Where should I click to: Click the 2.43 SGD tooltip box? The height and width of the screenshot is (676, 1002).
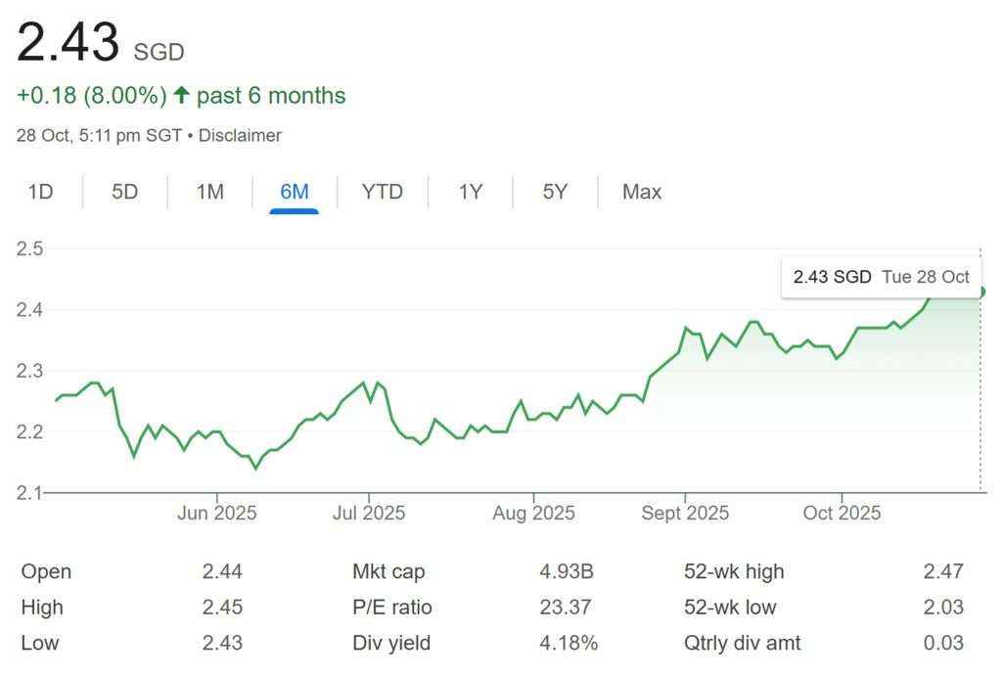coord(879,277)
